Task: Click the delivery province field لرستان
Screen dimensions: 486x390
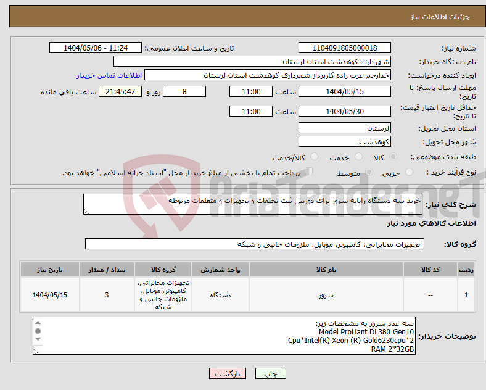Action: pos(344,128)
